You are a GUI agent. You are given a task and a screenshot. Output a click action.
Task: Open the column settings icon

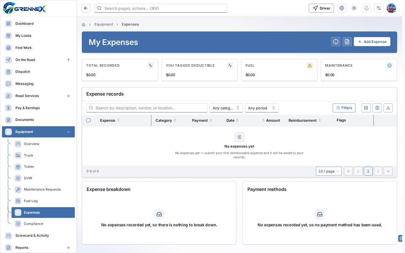point(377,108)
